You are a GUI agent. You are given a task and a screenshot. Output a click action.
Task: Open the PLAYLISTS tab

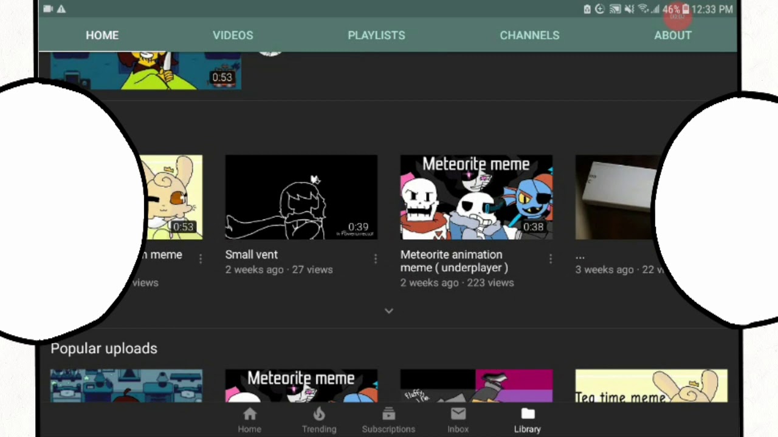pyautogui.click(x=376, y=35)
